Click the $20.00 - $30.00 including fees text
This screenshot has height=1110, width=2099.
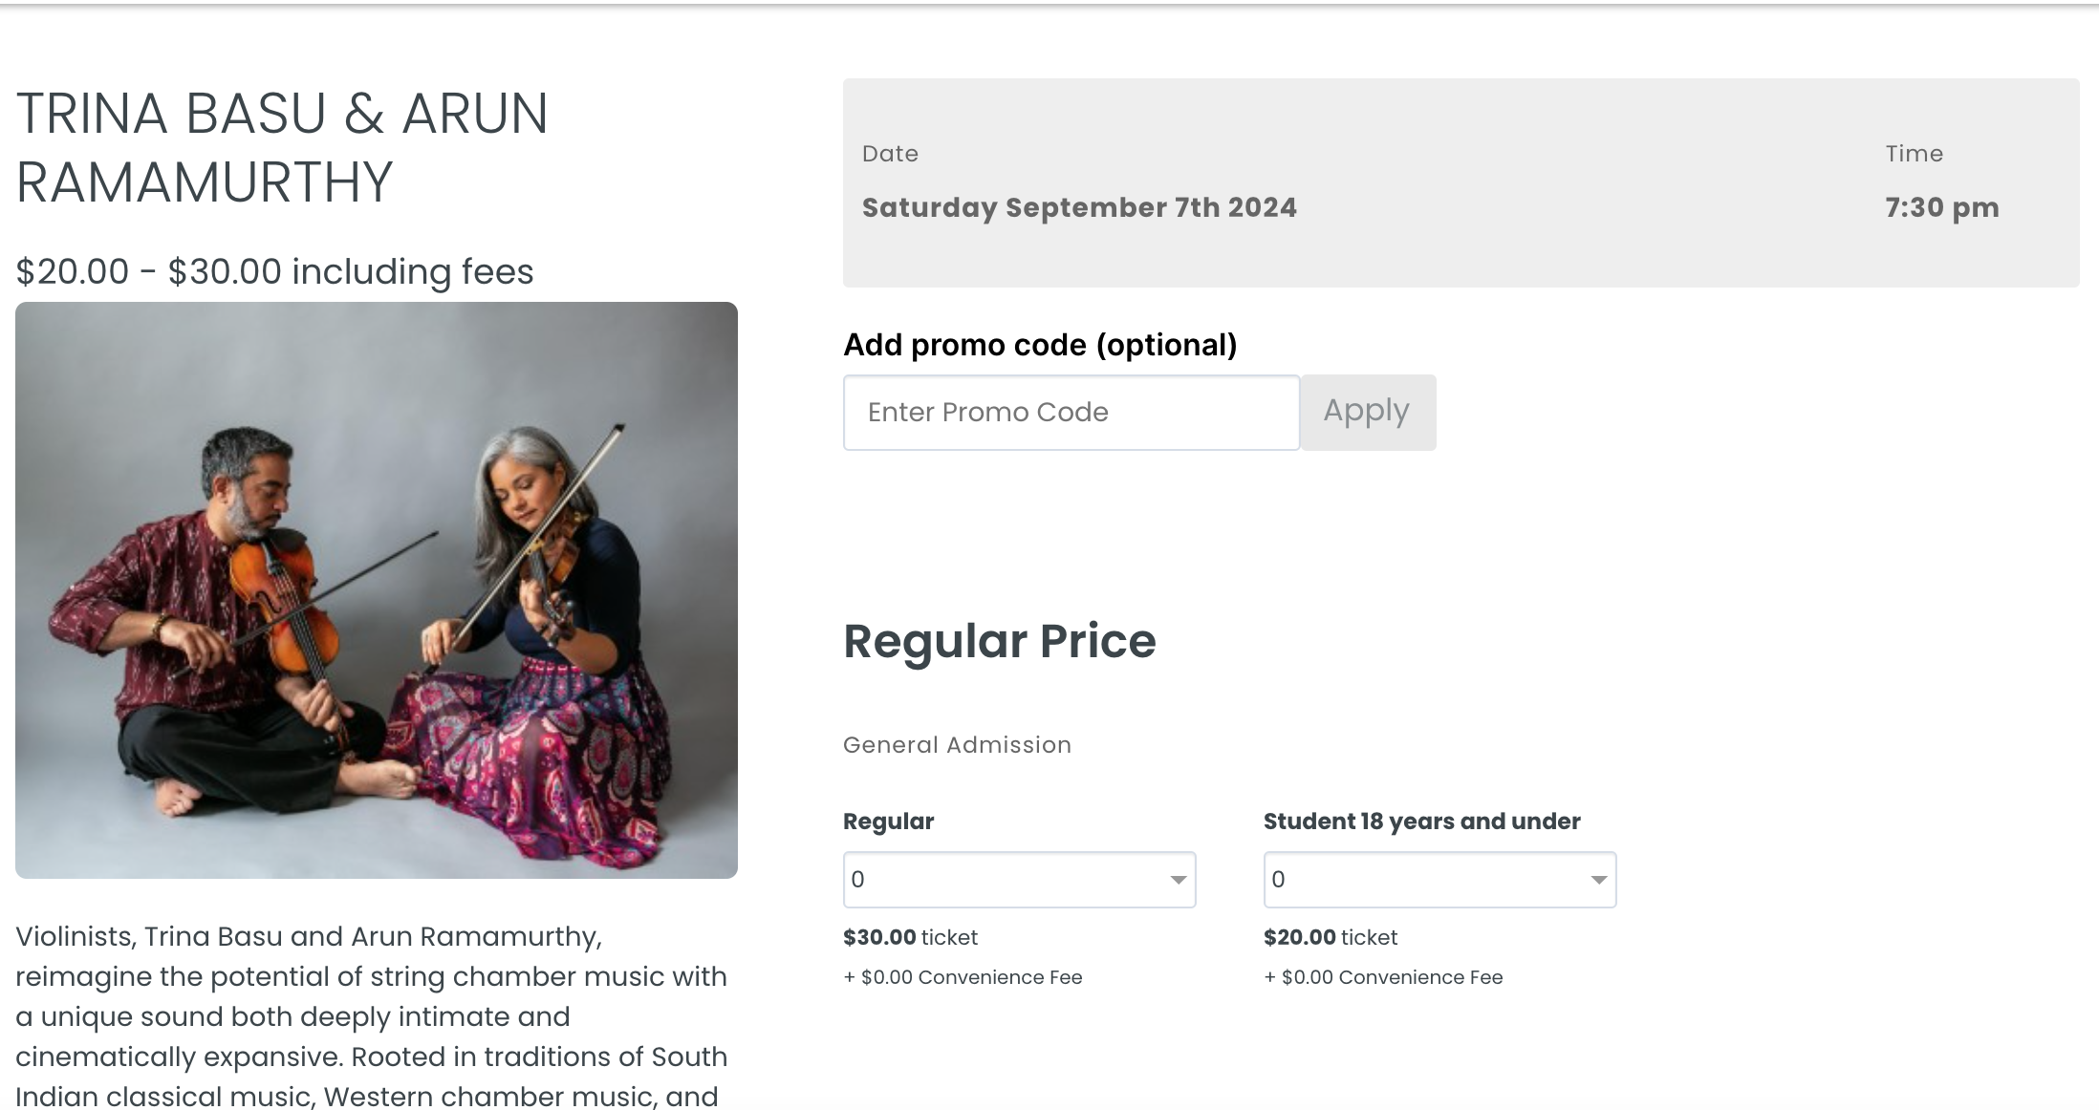pos(274,271)
